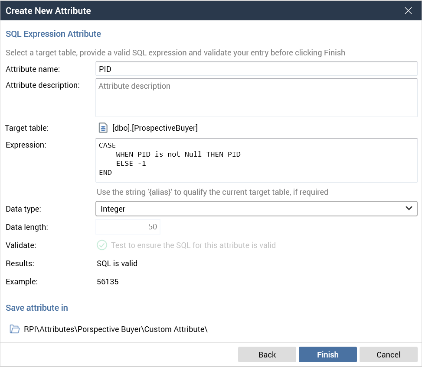422x367 pixels.
Task: Click inside the CASE expression SQL editor
Action: tap(256, 160)
